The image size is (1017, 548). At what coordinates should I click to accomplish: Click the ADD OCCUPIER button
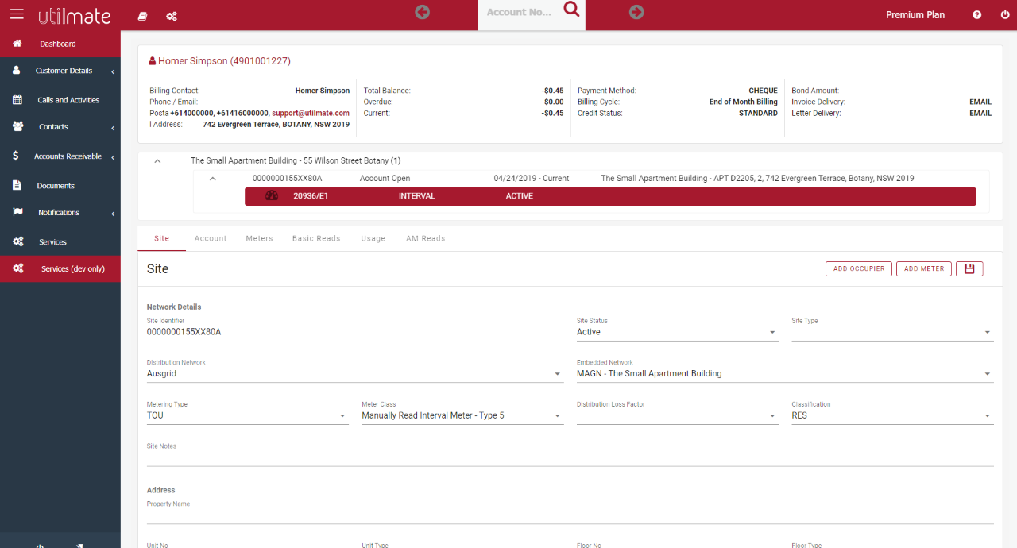859,269
